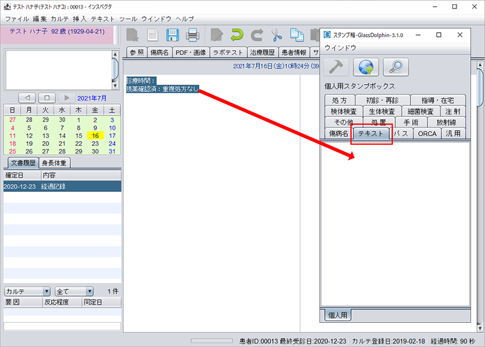Go to previous month in calendar
Image resolution: width=485 pixels, height=347 pixels.
point(27,97)
